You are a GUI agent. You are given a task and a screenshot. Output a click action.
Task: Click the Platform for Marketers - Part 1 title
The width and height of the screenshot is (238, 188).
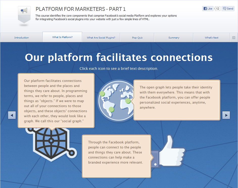[x=81, y=9]
